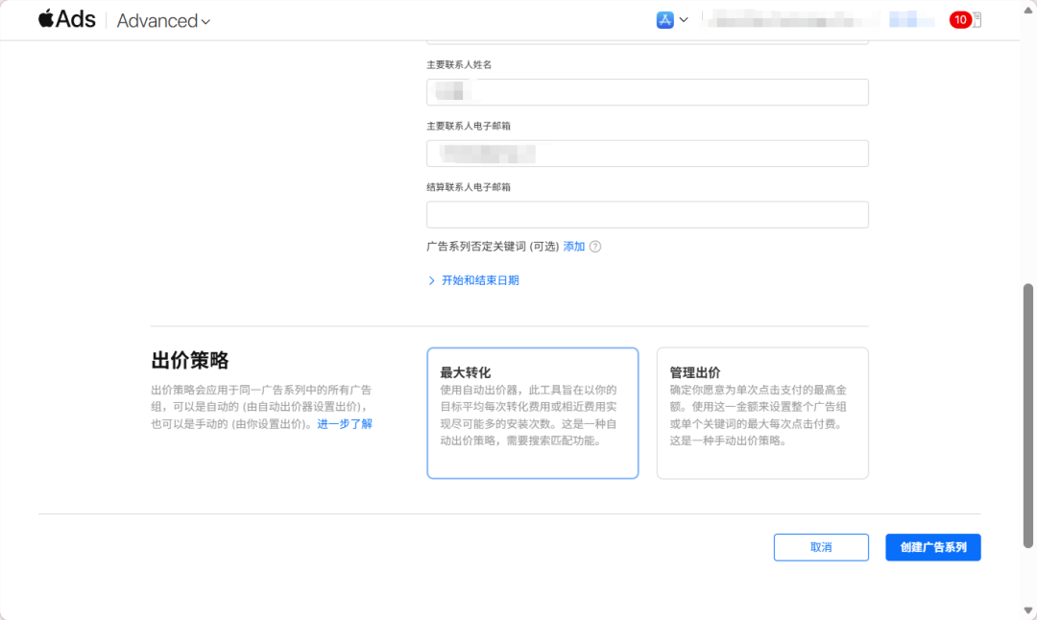The height and width of the screenshot is (620, 1037).
Task: Click the help icon beside 添加
Action: pyautogui.click(x=595, y=247)
